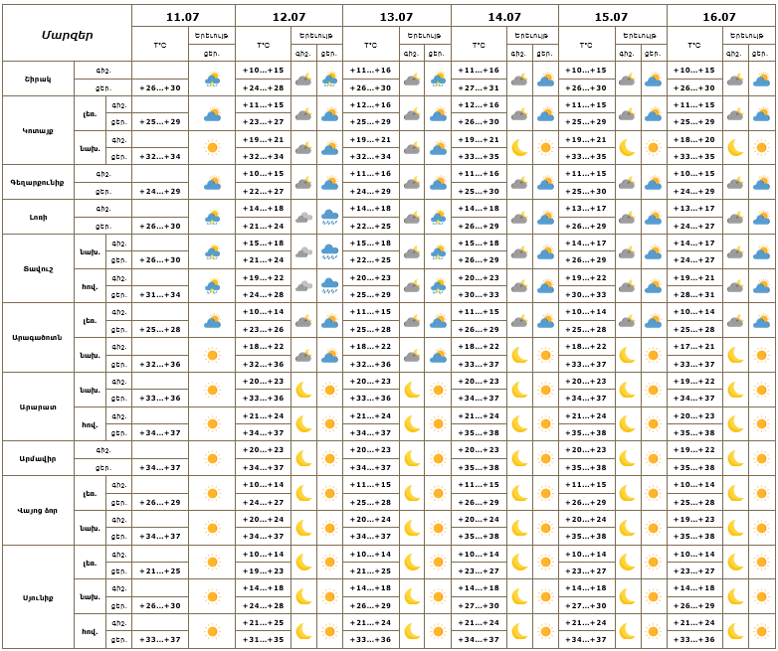Click the Արմավիր daytime sun icon for 14.07
The image size is (778, 651).
click(x=545, y=458)
